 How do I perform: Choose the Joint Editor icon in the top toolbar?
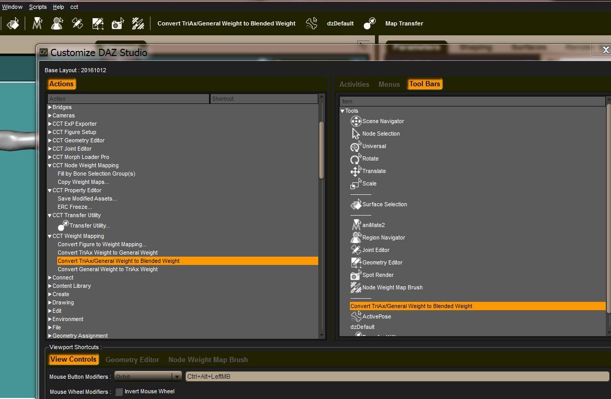click(77, 23)
